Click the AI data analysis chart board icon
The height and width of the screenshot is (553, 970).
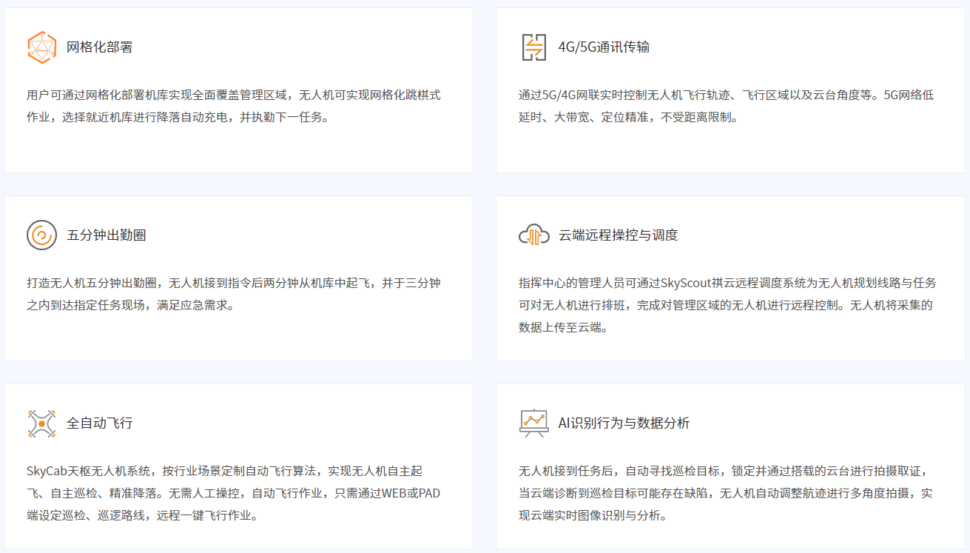(x=533, y=423)
